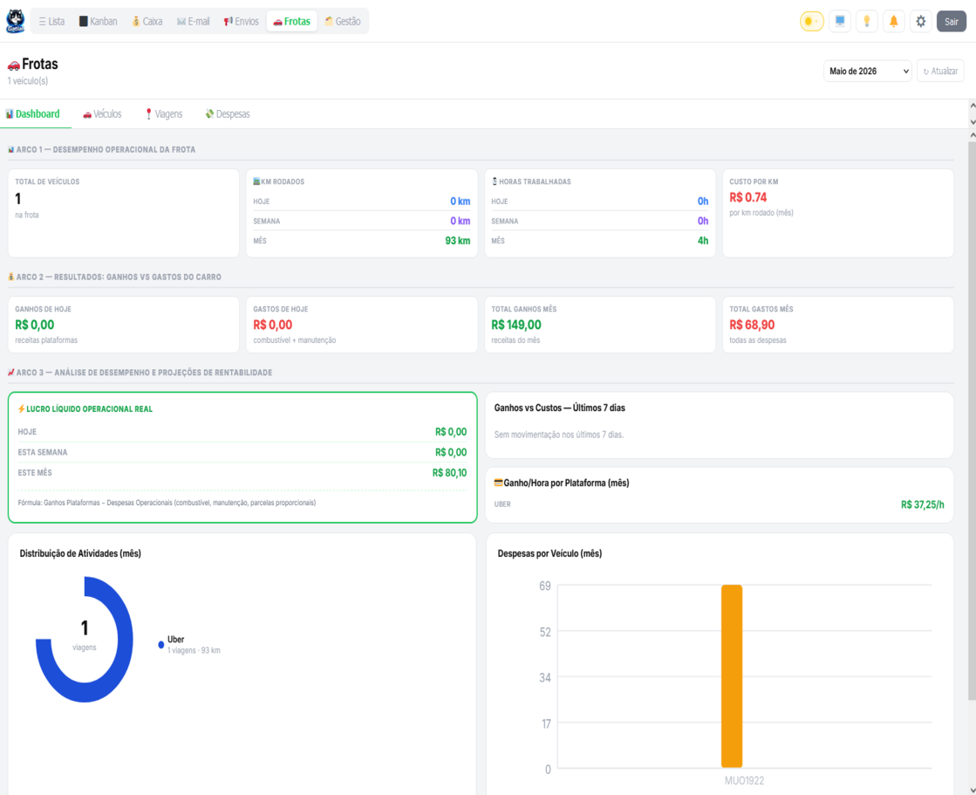This screenshot has width=976, height=795.
Task: Go to the Caixa section
Action: point(147,21)
